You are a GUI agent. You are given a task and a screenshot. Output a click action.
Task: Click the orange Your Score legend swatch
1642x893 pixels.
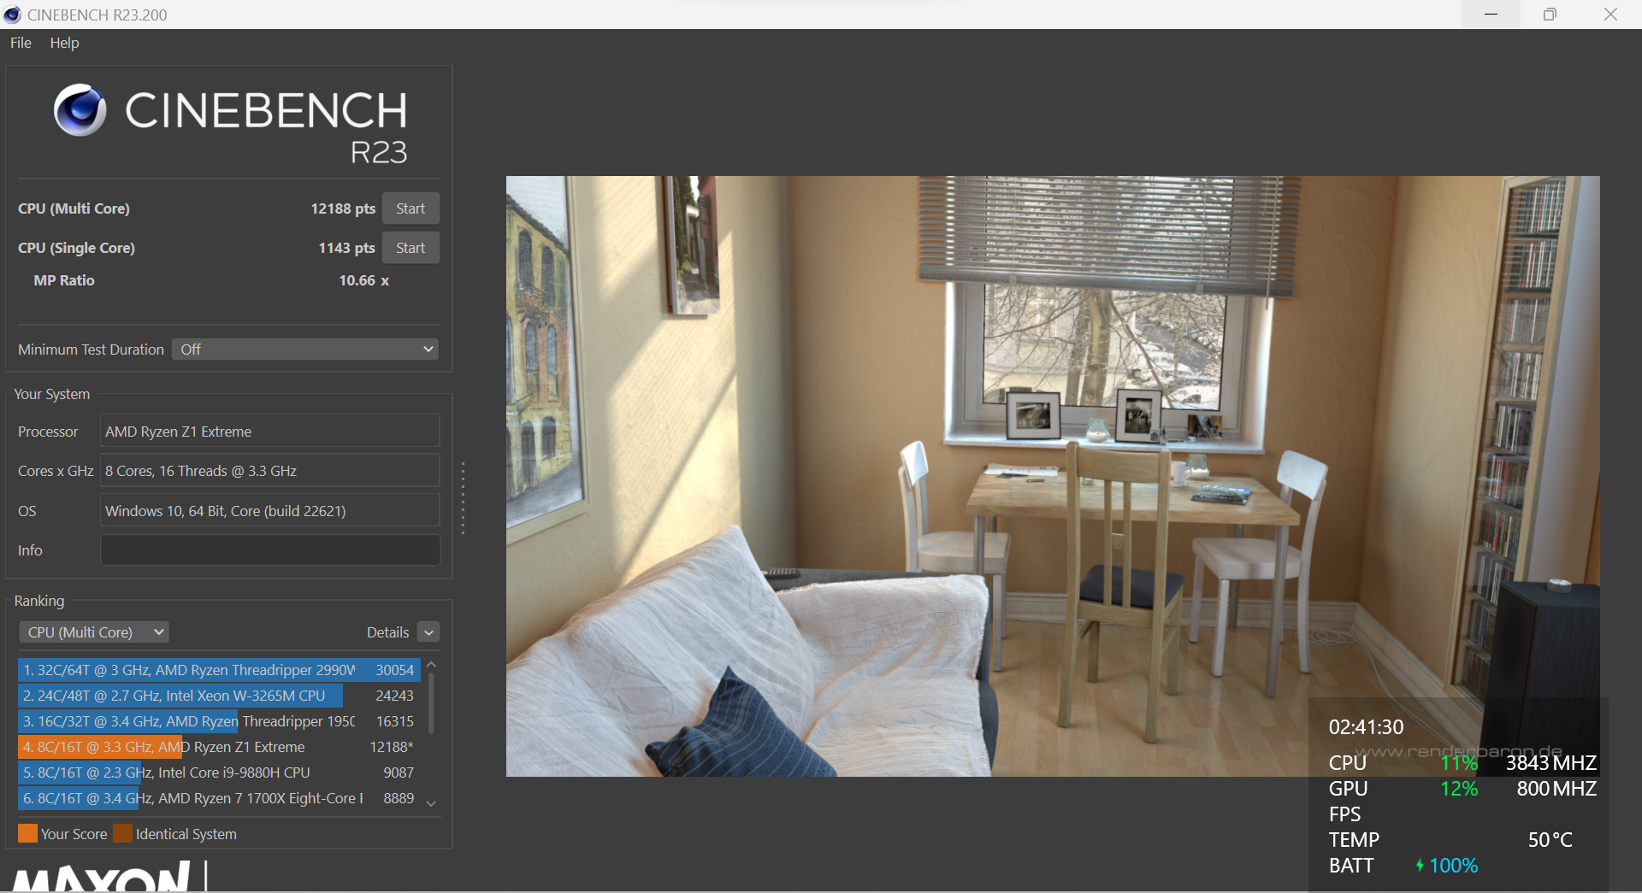click(x=27, y=833)
